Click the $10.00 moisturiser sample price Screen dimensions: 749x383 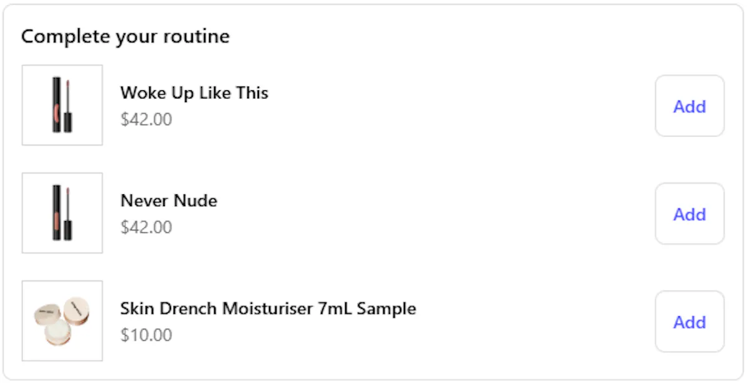coord(146,334)
